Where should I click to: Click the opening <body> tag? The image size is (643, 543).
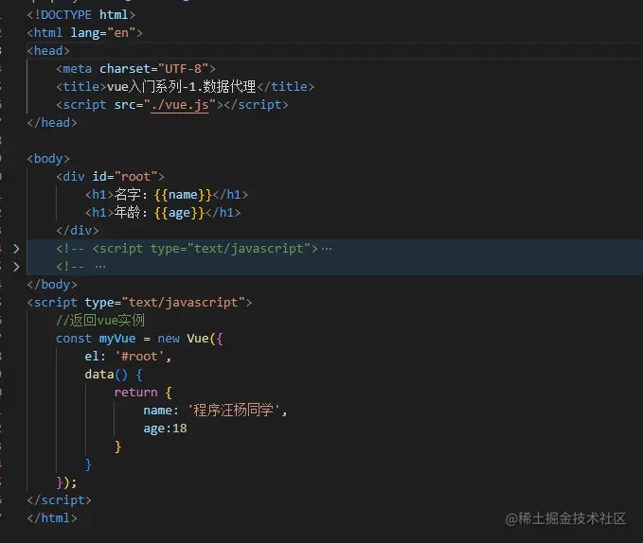pyautogui.click(x=48, y=159)
